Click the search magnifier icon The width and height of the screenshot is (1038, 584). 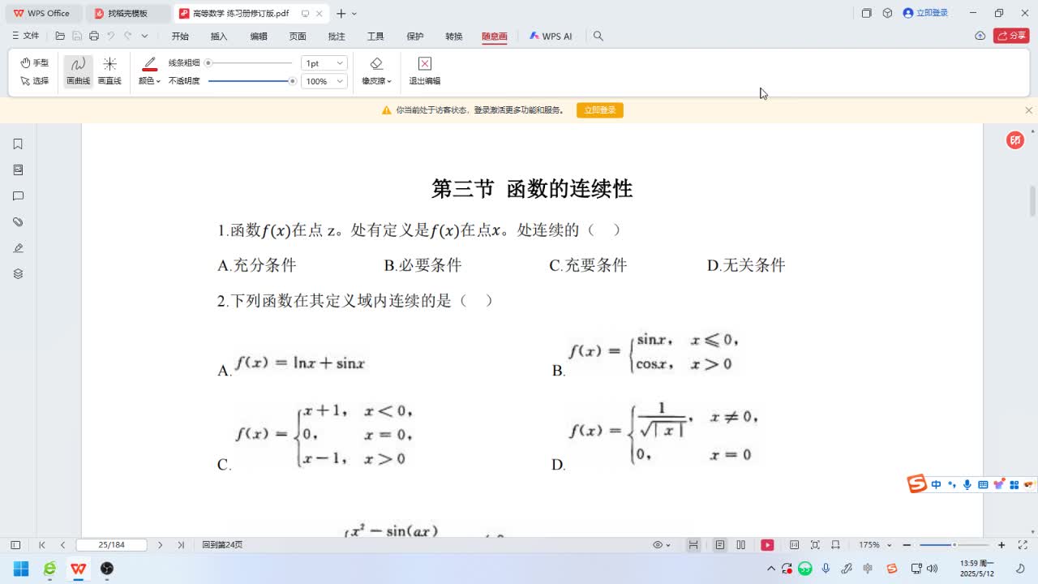point(598,36)
